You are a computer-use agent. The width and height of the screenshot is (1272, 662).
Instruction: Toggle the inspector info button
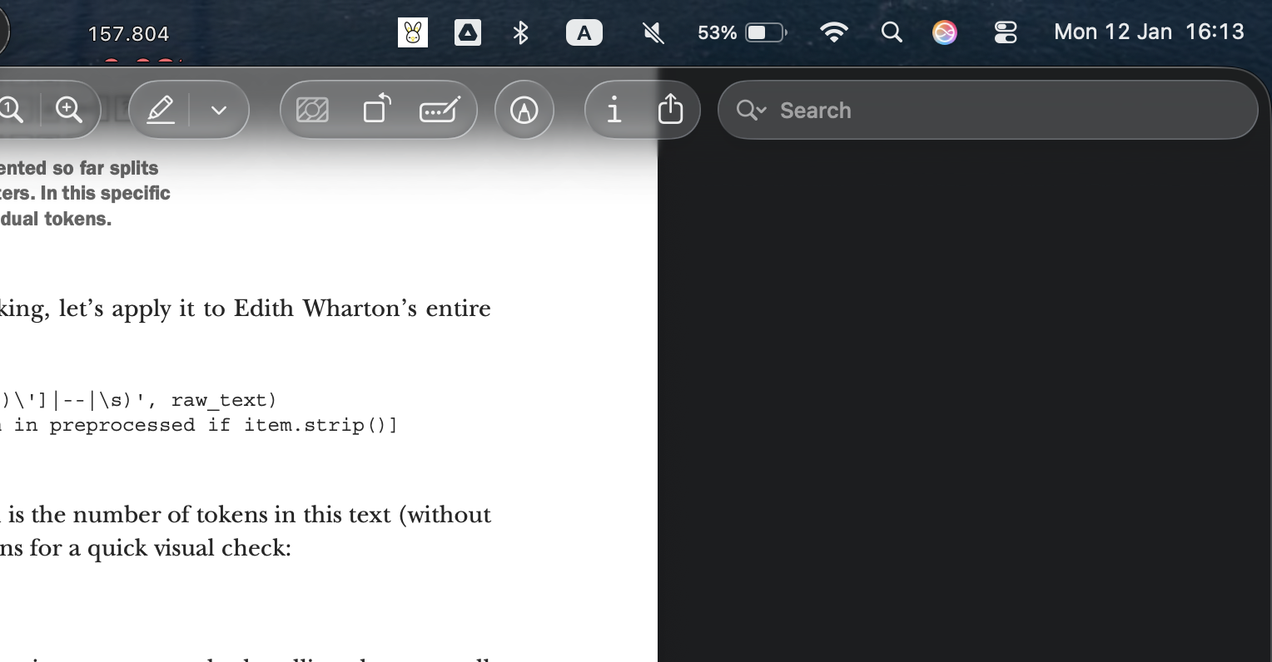pos(614,110)
